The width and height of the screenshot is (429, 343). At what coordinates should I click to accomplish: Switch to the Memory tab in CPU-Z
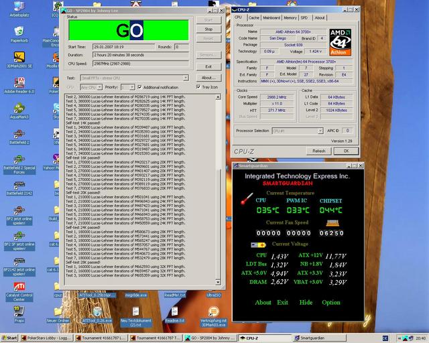pos(290,18)
